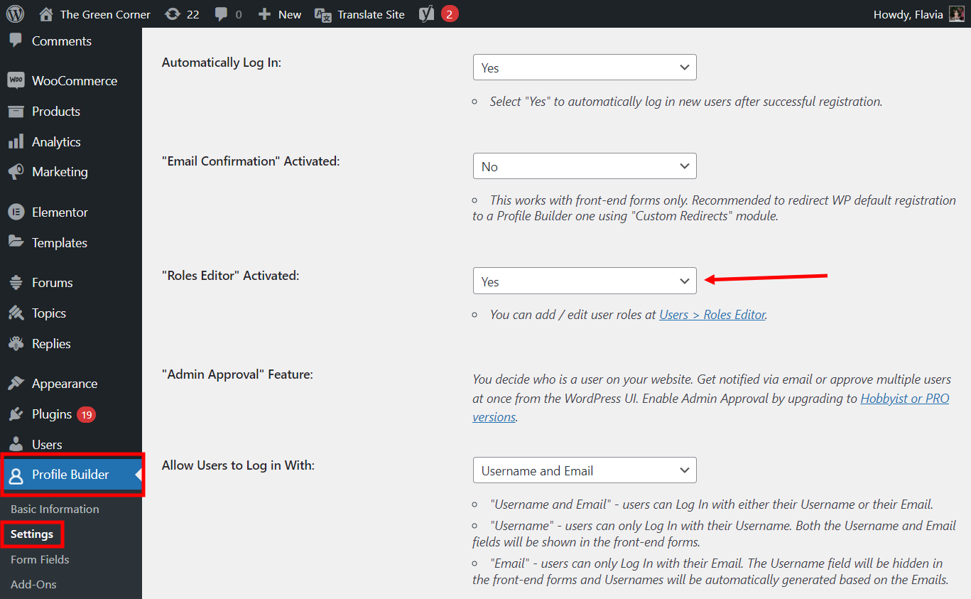Open the WordPress logo menu

click(15, 14)
